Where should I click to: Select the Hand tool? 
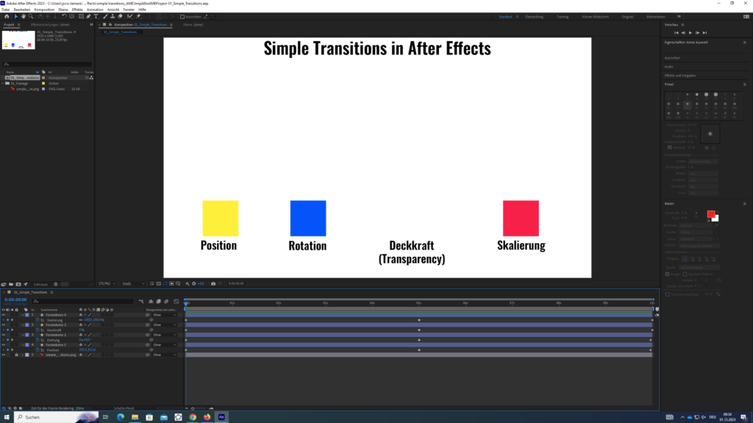pyautogui.click(x=23, y=16)
